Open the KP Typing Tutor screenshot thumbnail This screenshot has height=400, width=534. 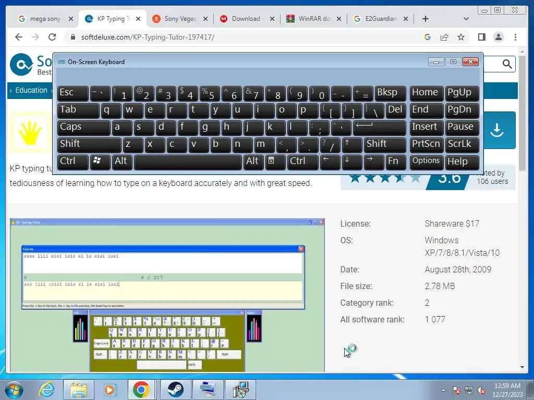click(x=167, y=295)
